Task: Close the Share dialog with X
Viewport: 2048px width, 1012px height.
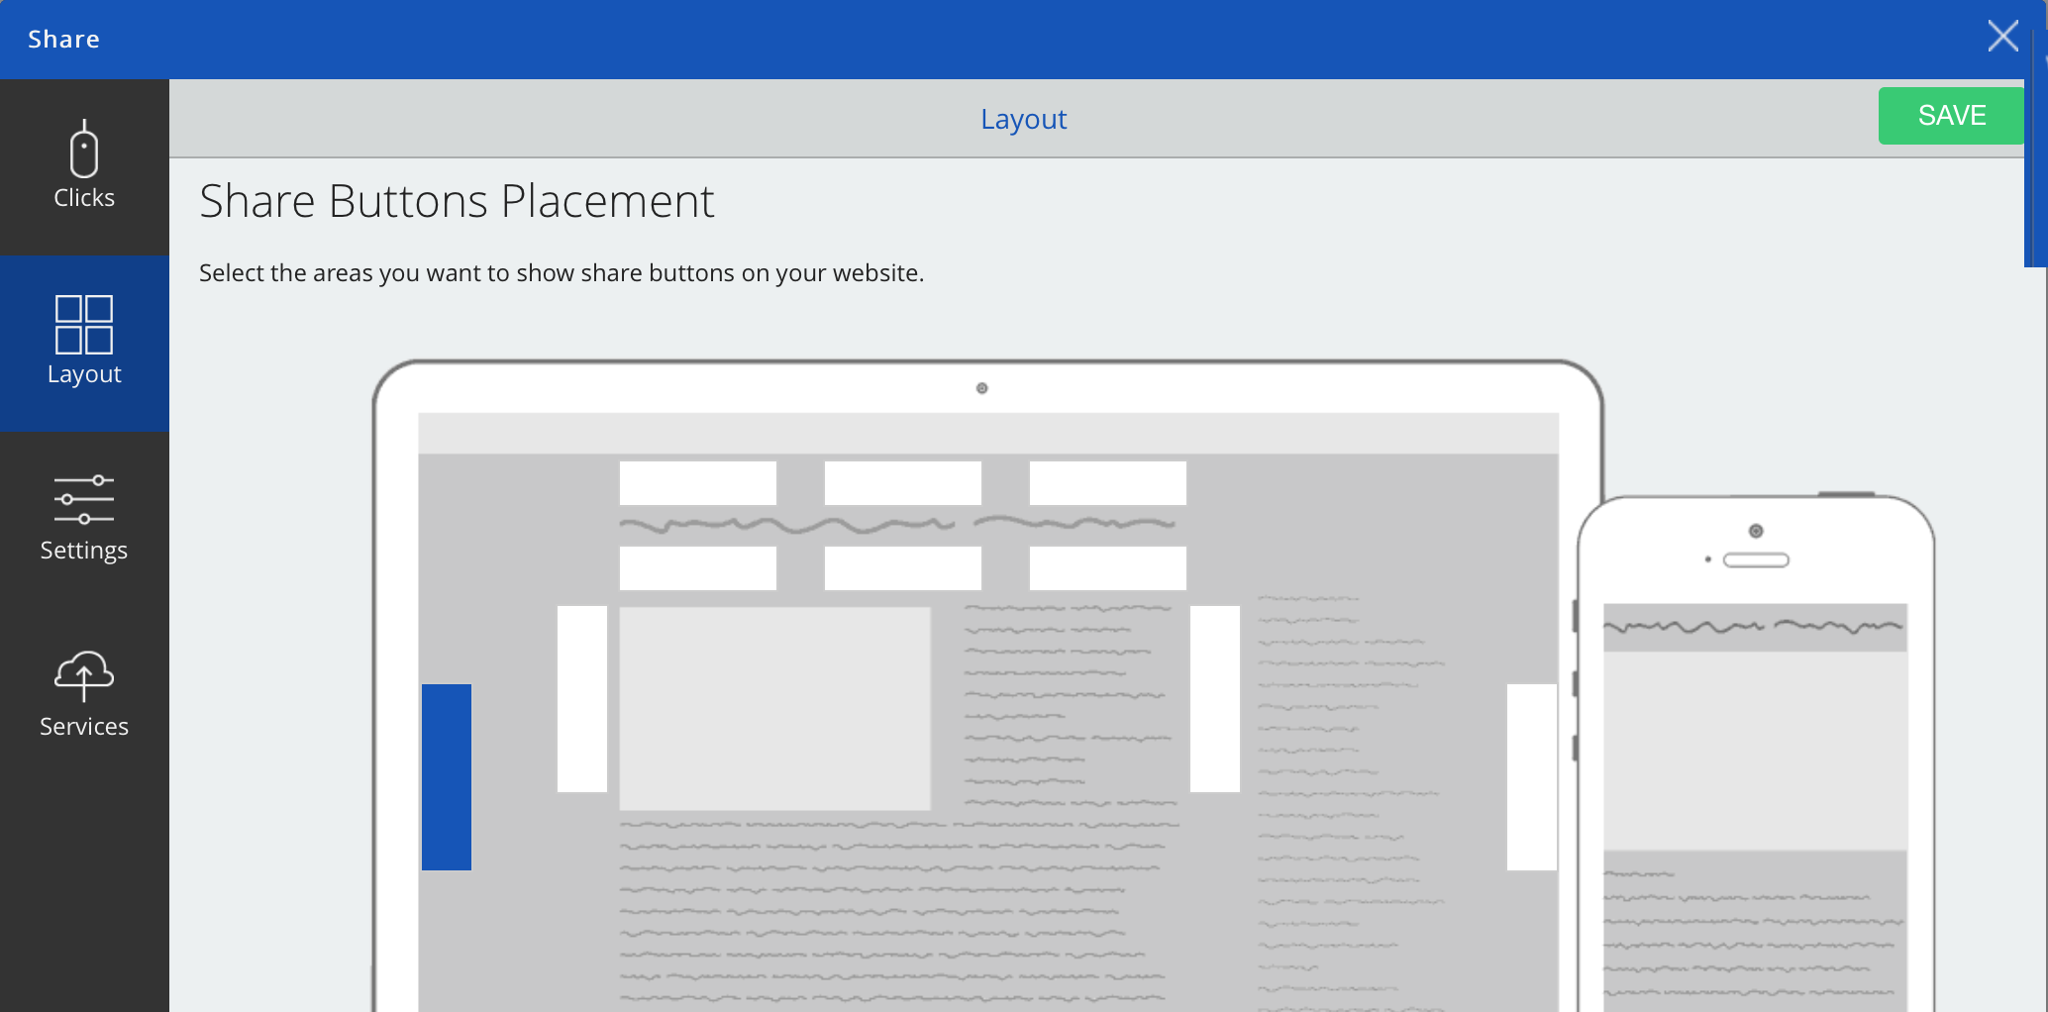Action: click(2002, 37)
